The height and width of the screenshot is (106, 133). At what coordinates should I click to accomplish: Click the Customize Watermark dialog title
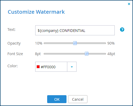(36, 12)
